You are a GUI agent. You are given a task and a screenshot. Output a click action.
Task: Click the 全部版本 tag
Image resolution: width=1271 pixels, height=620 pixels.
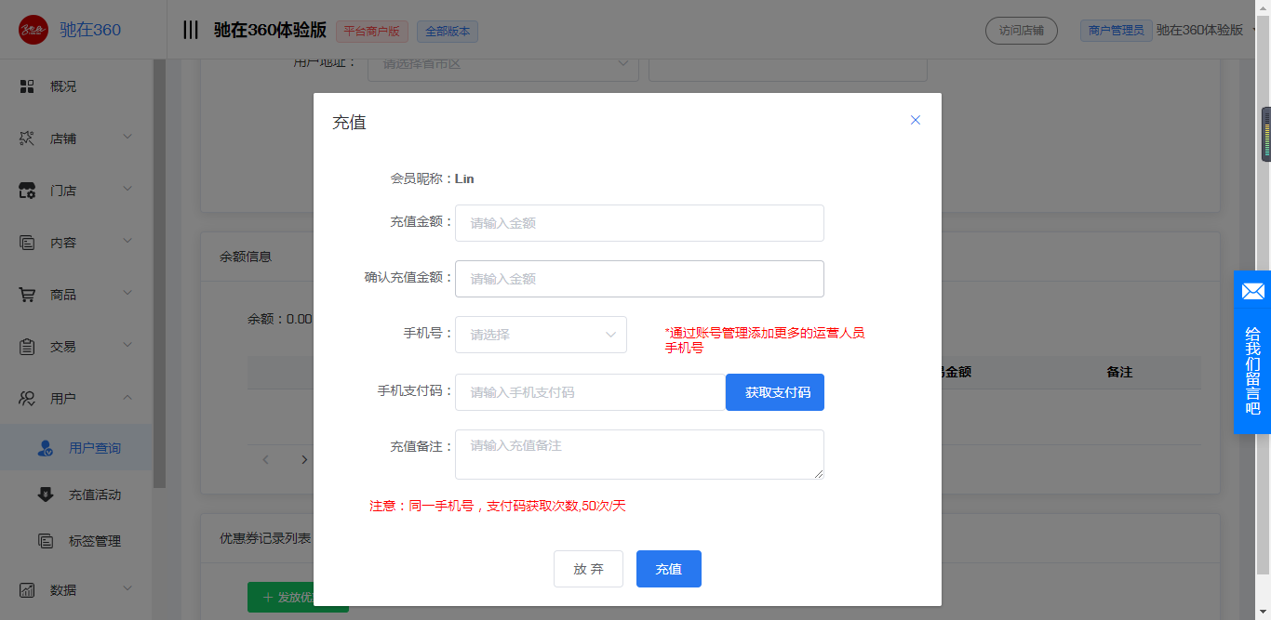[448, 31]
